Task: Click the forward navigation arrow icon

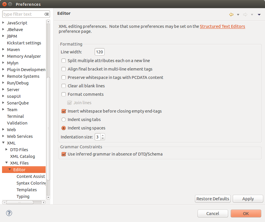Action: pyautogui.click(x=245, y=15)
